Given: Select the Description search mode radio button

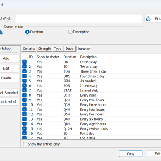Looking at the screenshot, I should (70, 32).
